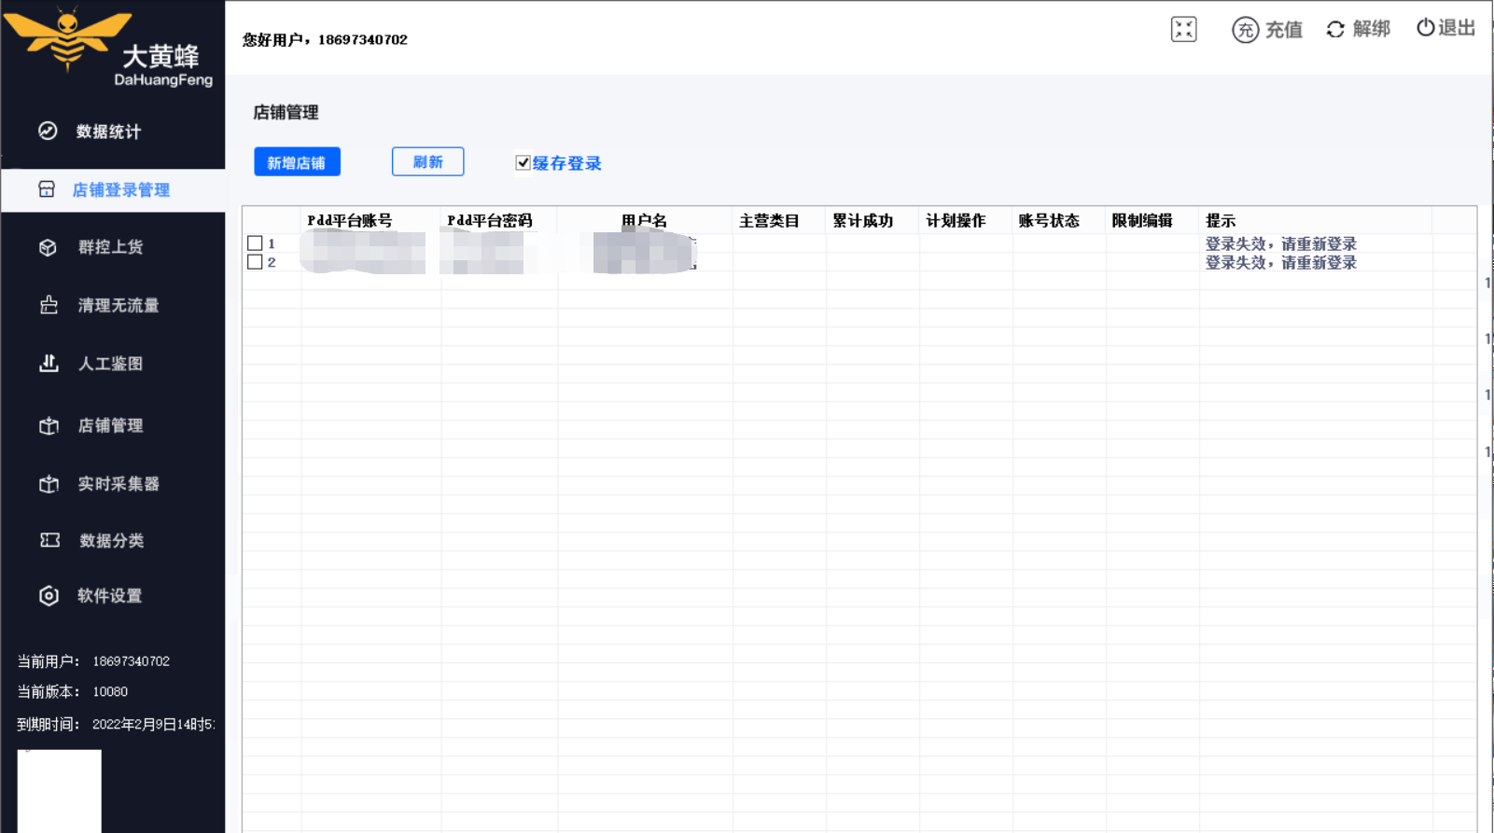Click the 数据分类 ticket icon
Screen dimensions: 1494x833
[x=49, y=540]
